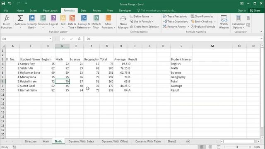
Task: Expand the Define Name dropdown arrow
Action: (152, 17)
